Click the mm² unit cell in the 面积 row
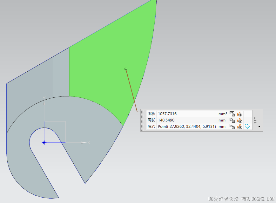The width and height of the screenshot is (276, 203). (x=223, y=114)
